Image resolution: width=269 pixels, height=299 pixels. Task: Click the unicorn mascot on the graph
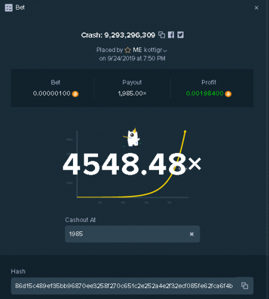(x=132, y=138)
